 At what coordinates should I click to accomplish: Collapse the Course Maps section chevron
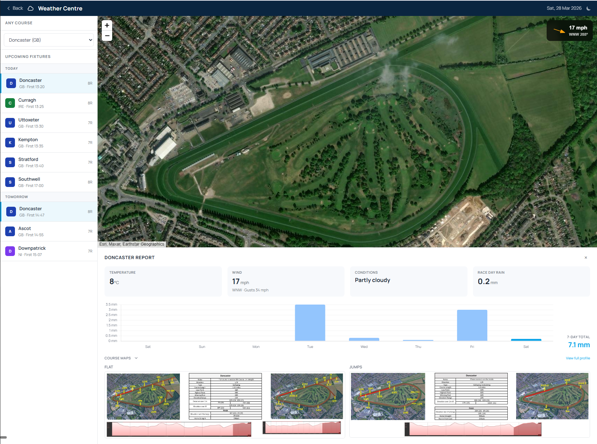(136, 358)
